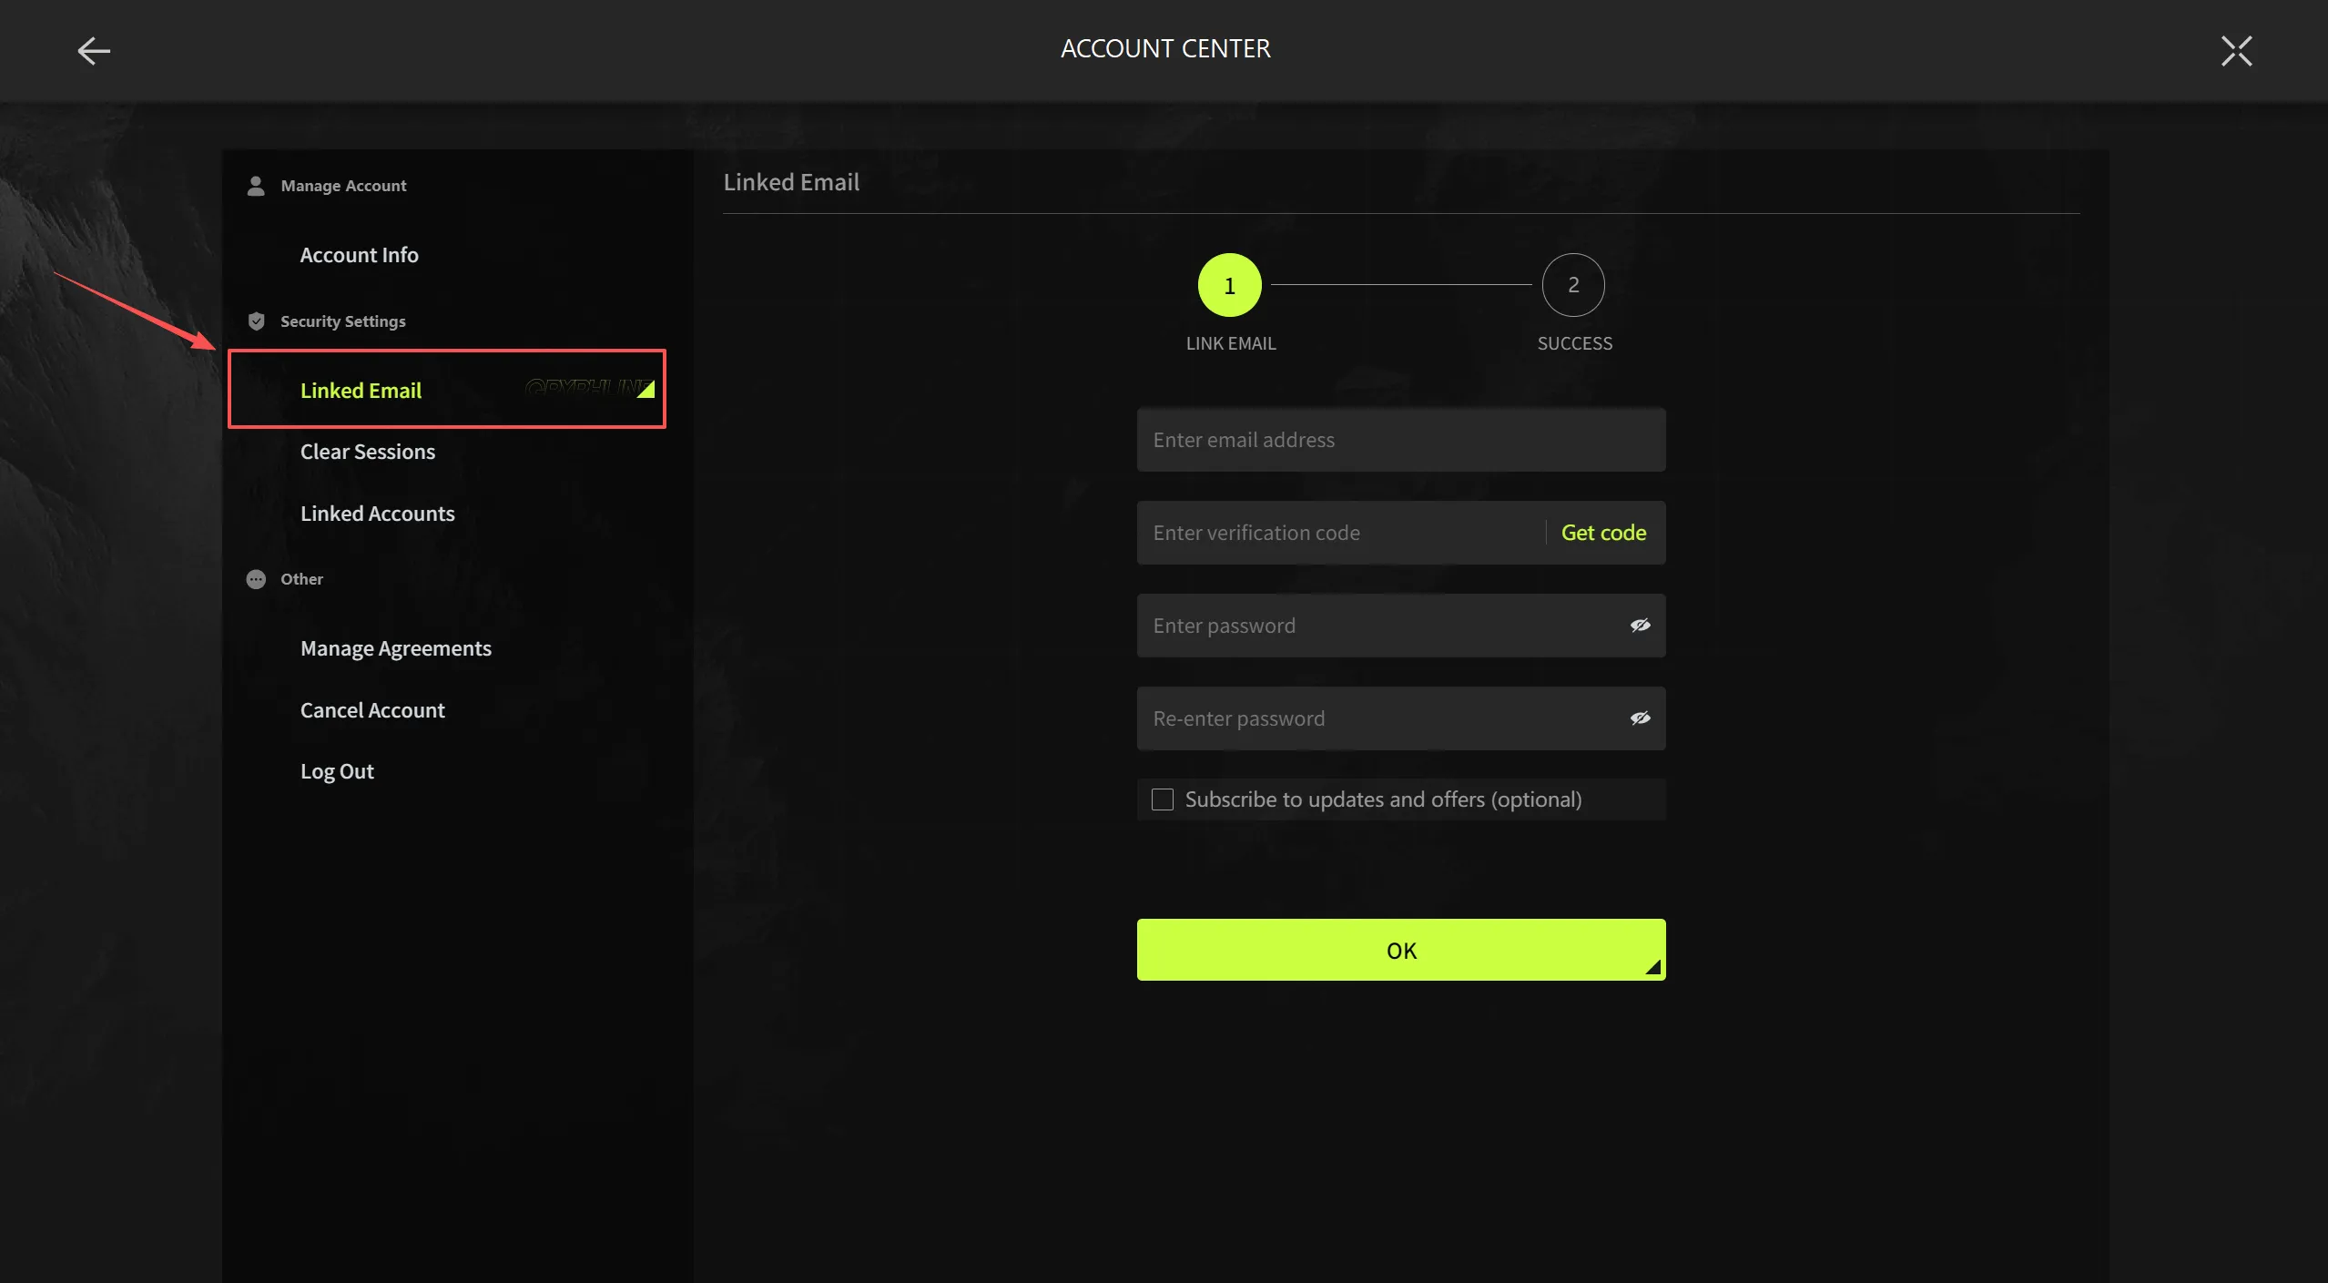Viewport: 2328px width, 1283px height.
Task: Click step 2 Success circle
Action: [x=1572, y=285]
